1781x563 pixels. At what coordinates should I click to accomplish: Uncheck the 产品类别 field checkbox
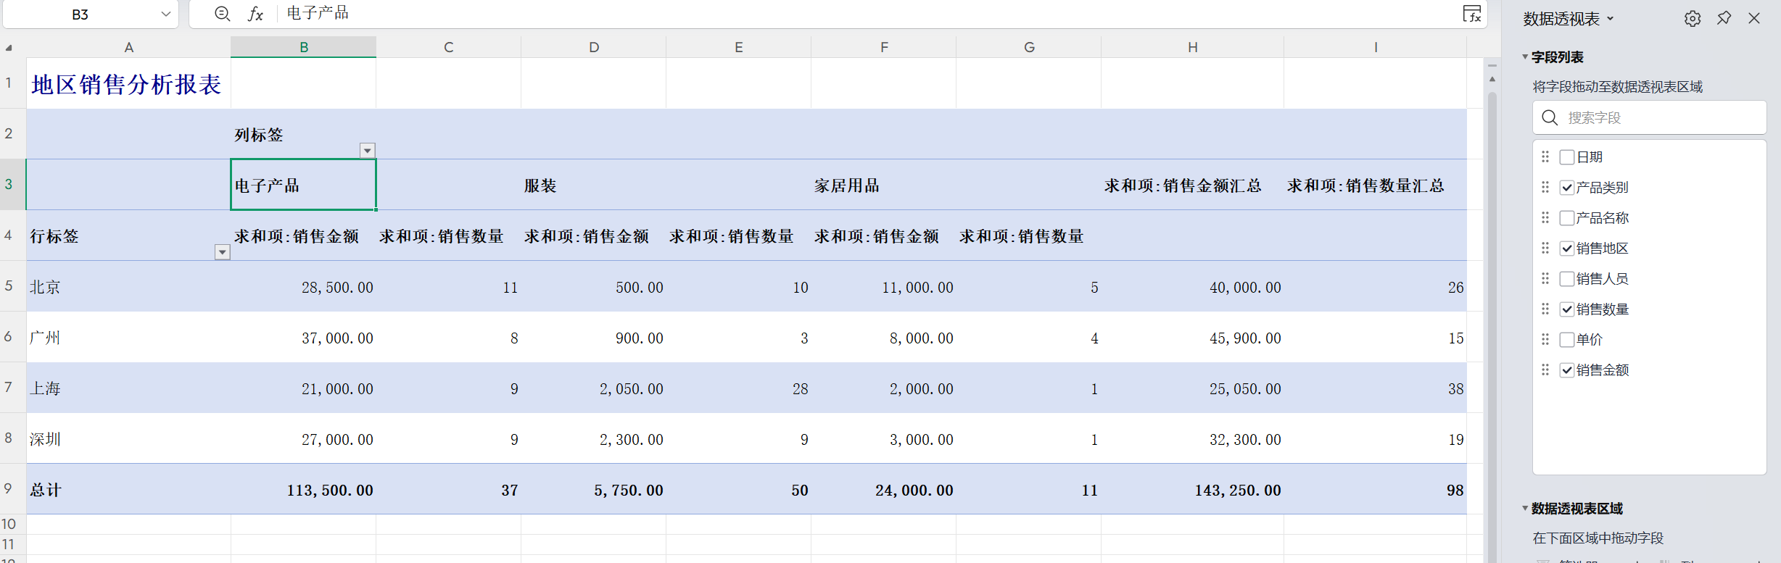click(x=1567, y=188)
